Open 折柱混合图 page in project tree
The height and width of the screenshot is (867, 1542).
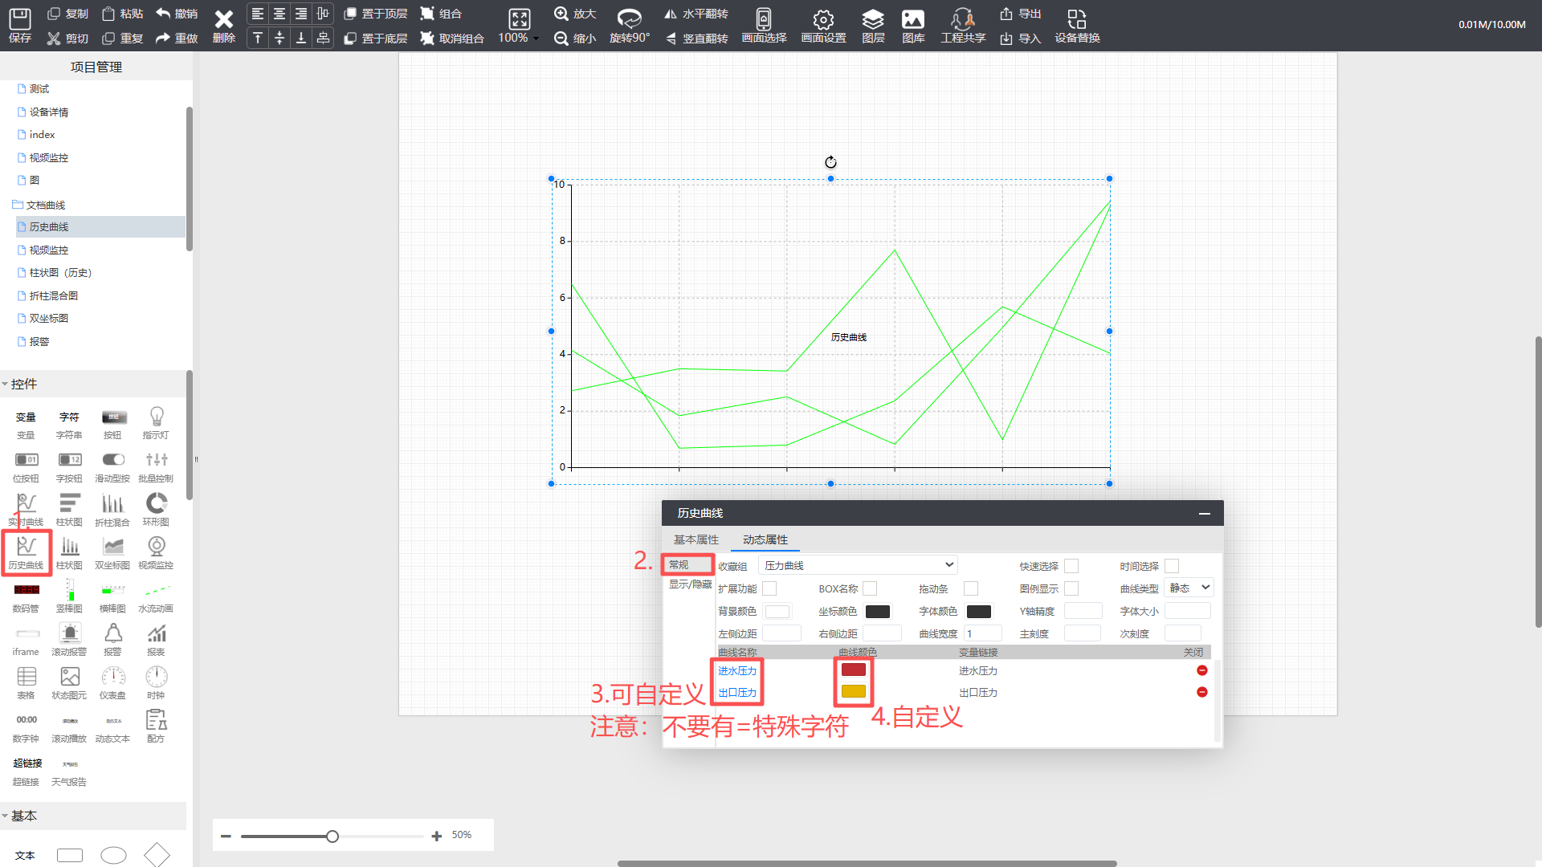coord(53,295)
